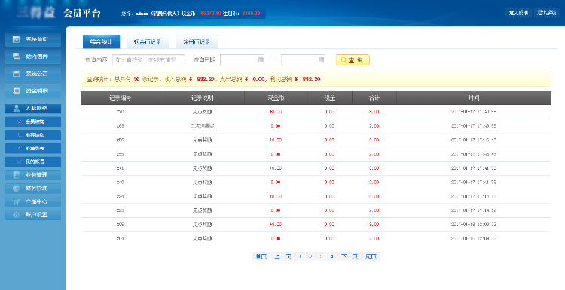This screenshot has width=565, height=290.
Task: Click the 站内信件 mail icon
Action: [17, 56]
